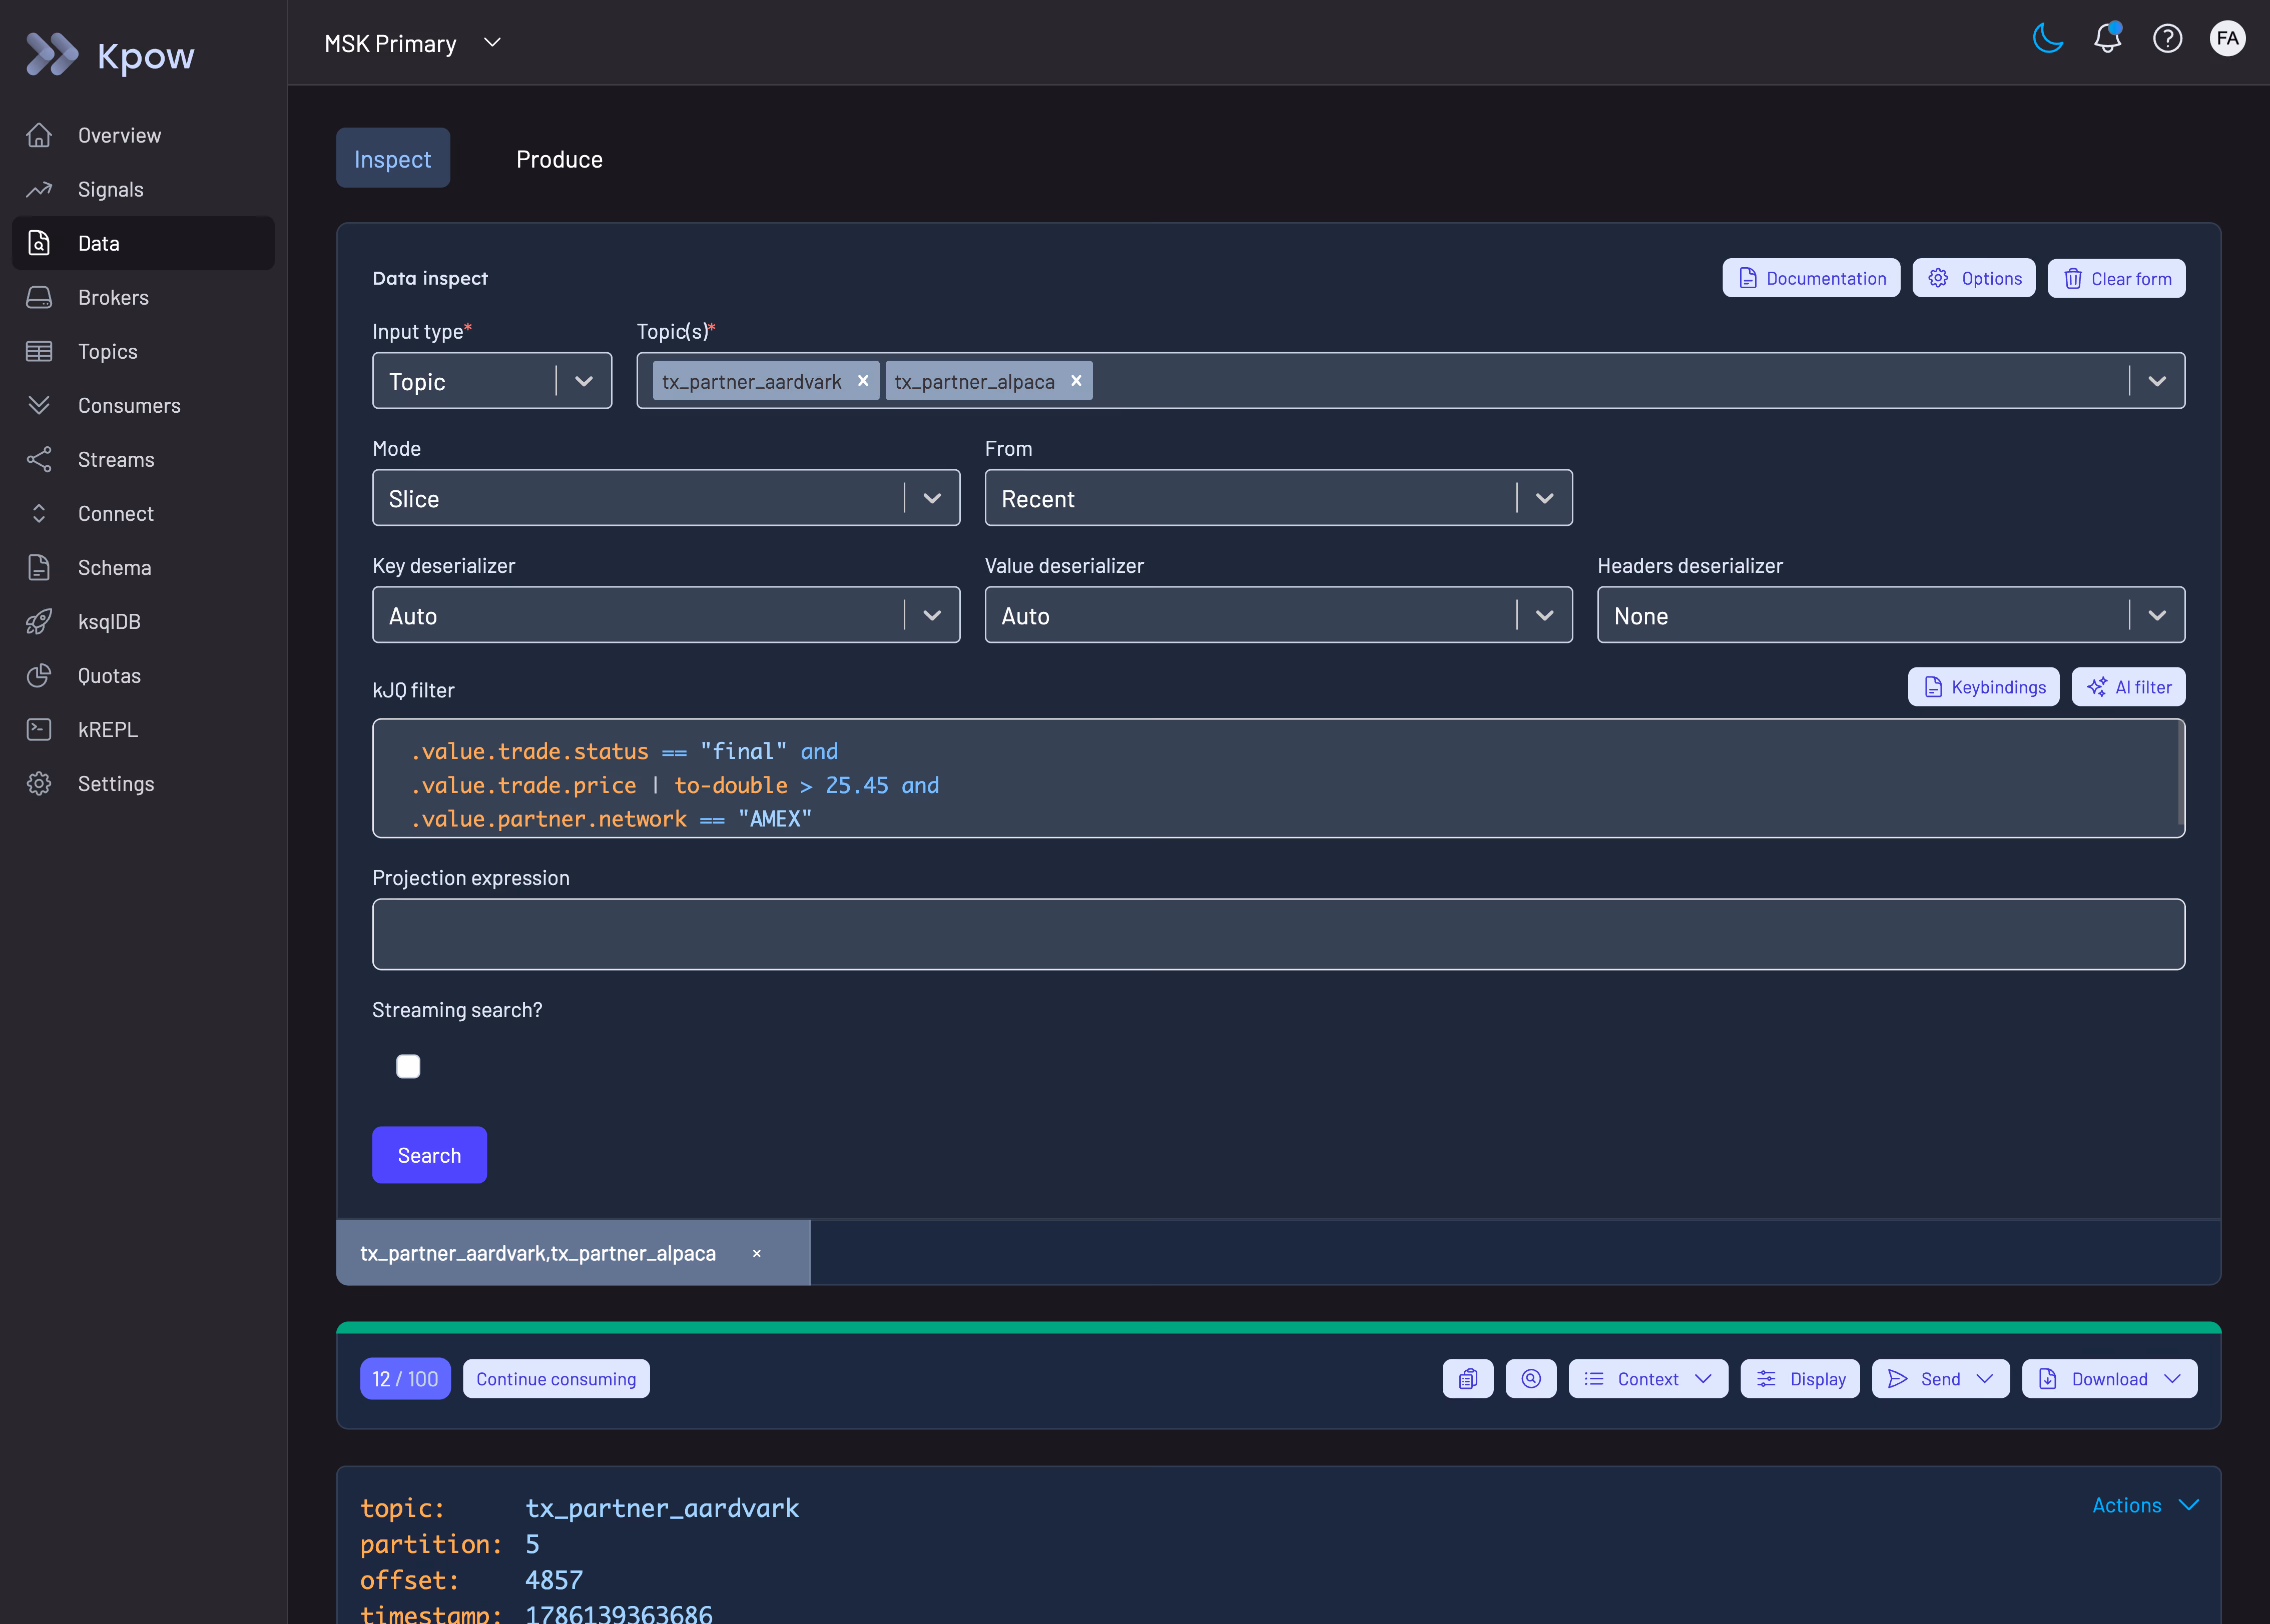
Task: Open ksqlDB in the sidebar
Action: click(143, 621)
